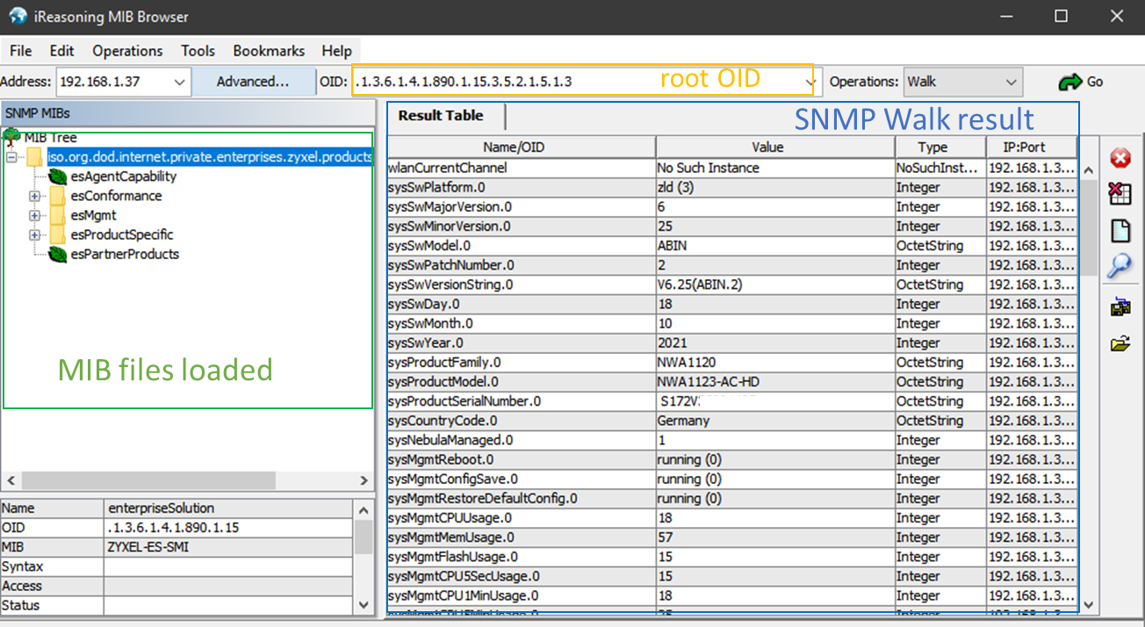The width and height of the screenshot is (1145, 627).
Task: Open the Tools menu
Action: pyautogui.click(x=198, y=51)
